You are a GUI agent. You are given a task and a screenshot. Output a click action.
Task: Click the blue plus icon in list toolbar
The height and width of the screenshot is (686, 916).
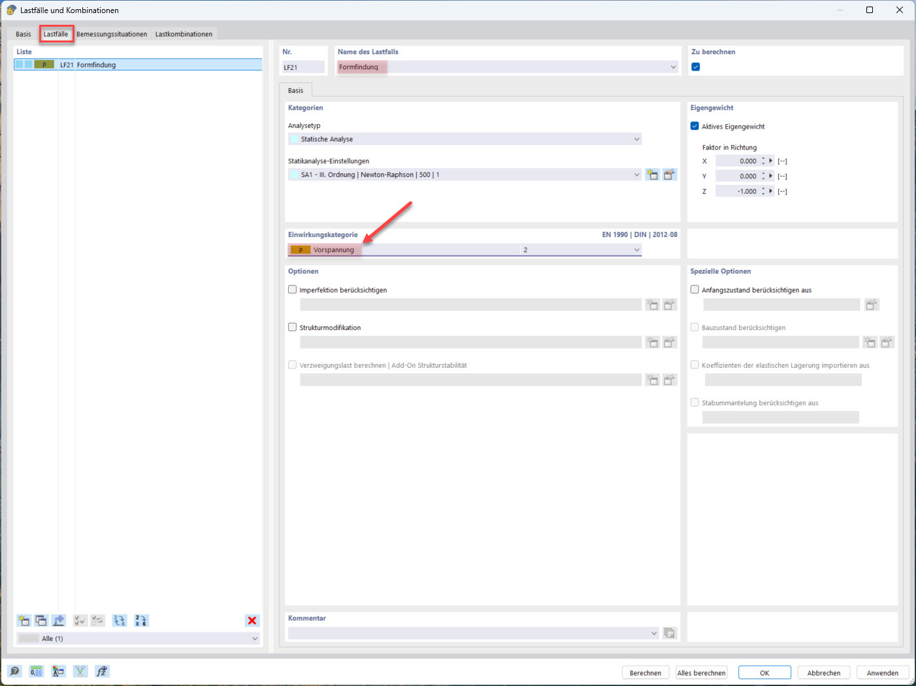[x=59, y=621]
